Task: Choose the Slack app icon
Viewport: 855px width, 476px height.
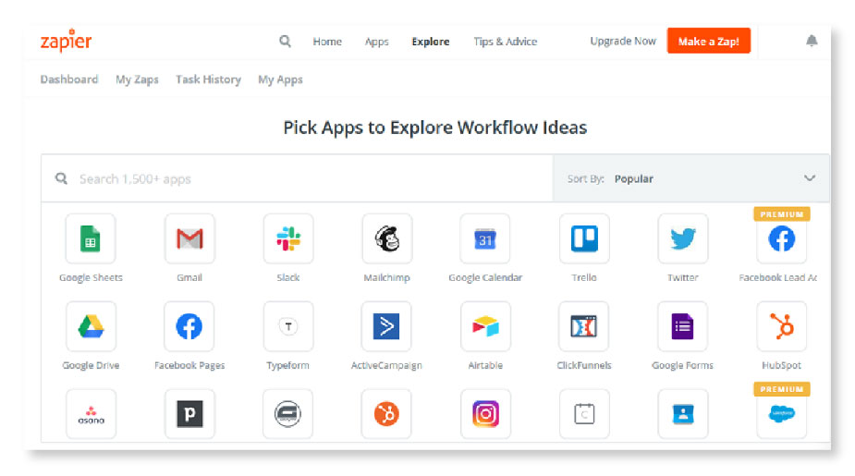Action: point(287,238)
